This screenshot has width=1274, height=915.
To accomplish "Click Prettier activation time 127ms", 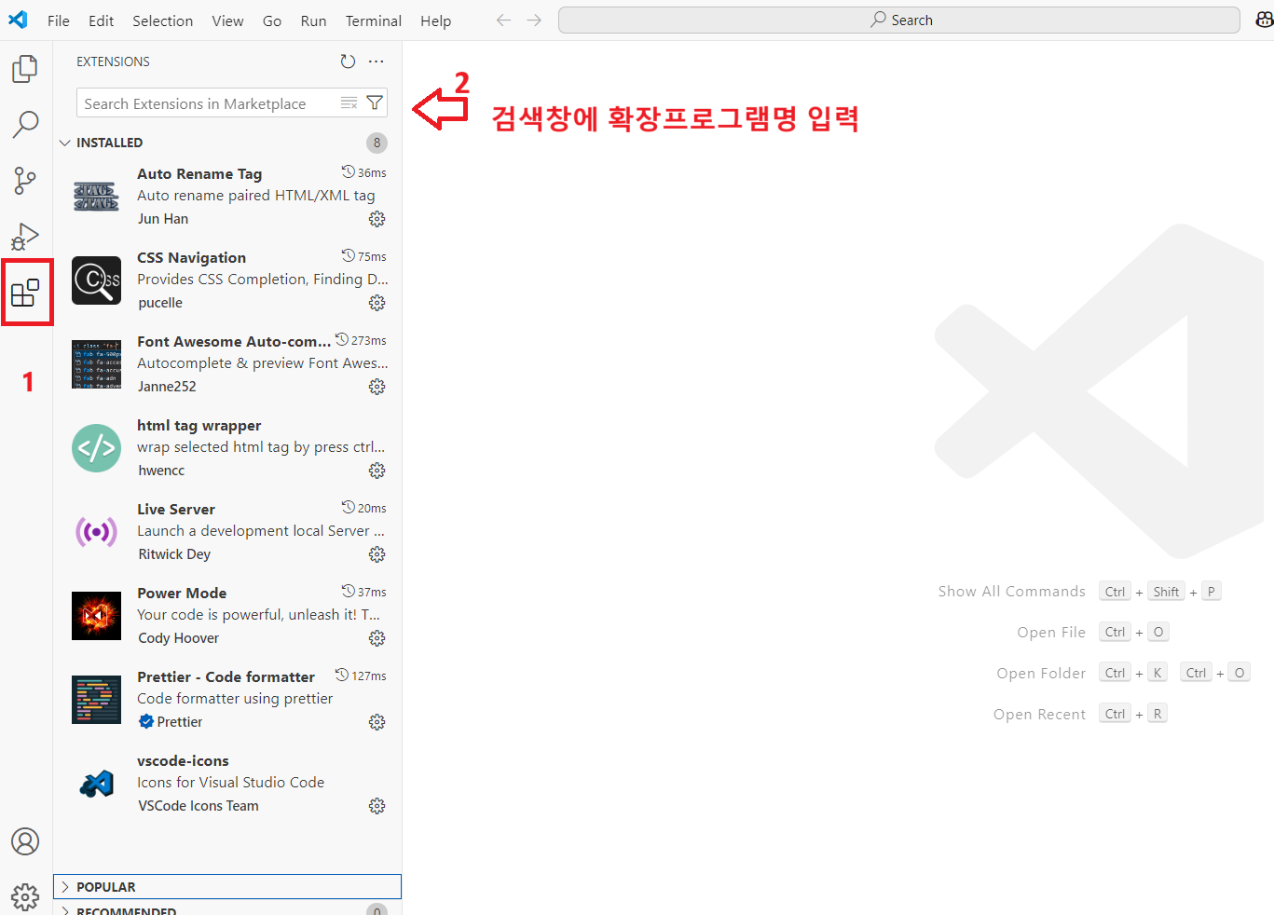I will [362, 676].
